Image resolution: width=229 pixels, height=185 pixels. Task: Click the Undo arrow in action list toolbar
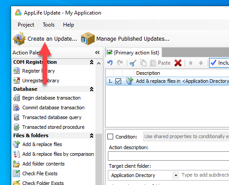pyautogui.click(x=110, y=63)
